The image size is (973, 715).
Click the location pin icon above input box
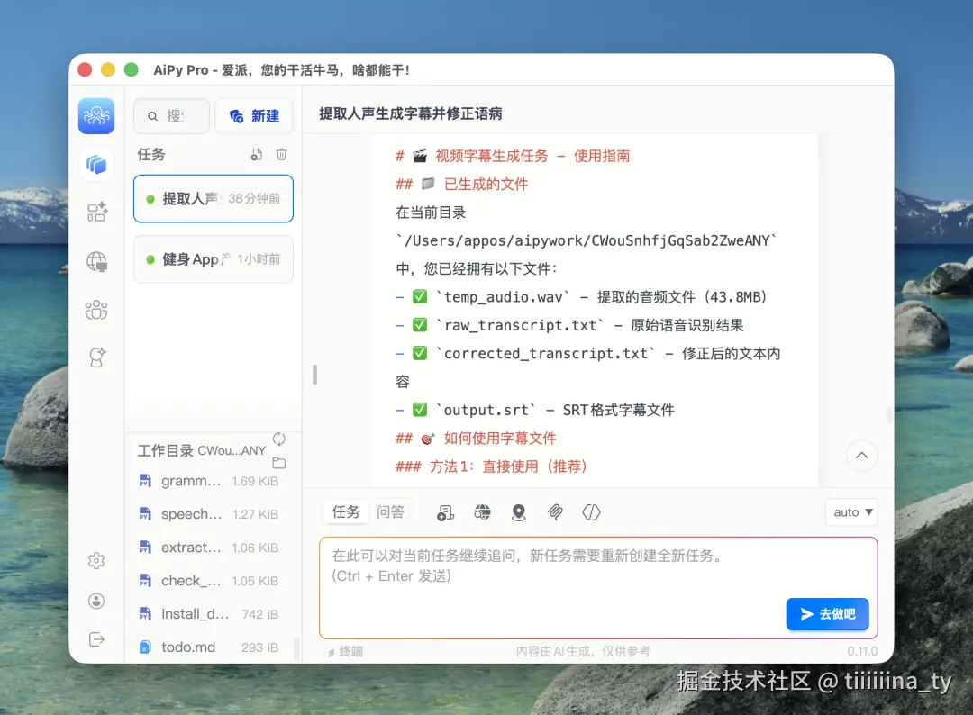(519, 511)
